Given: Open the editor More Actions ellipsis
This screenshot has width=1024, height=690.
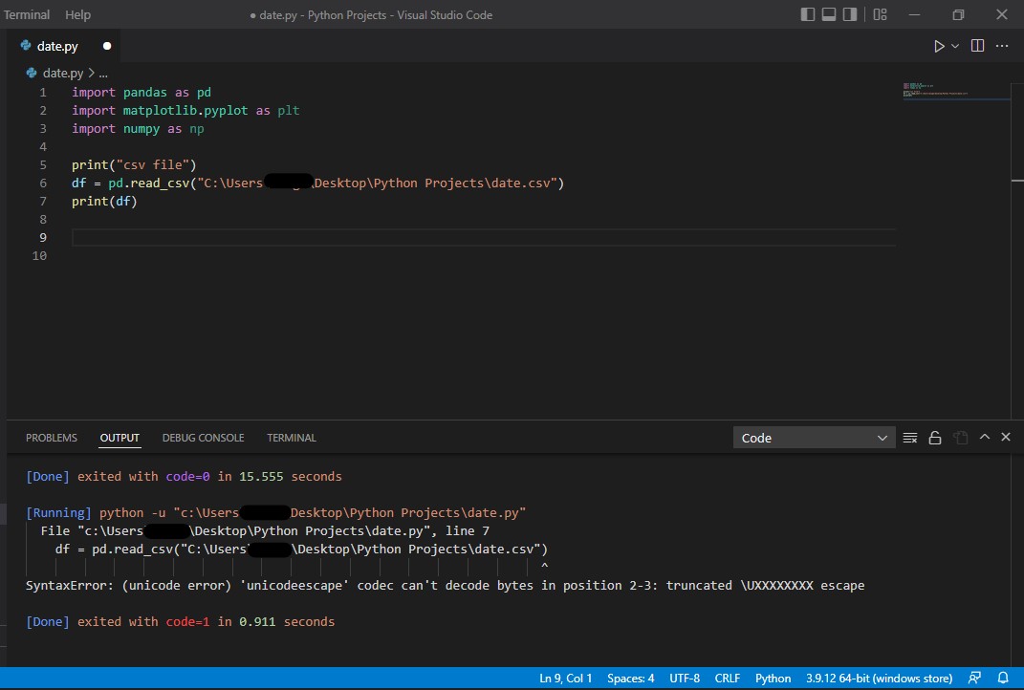Looking at the screenshot, I should pos(1003,46).
